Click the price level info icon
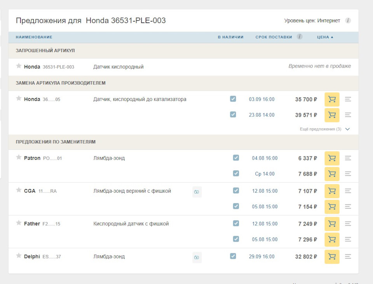 [x=348, y=21]
